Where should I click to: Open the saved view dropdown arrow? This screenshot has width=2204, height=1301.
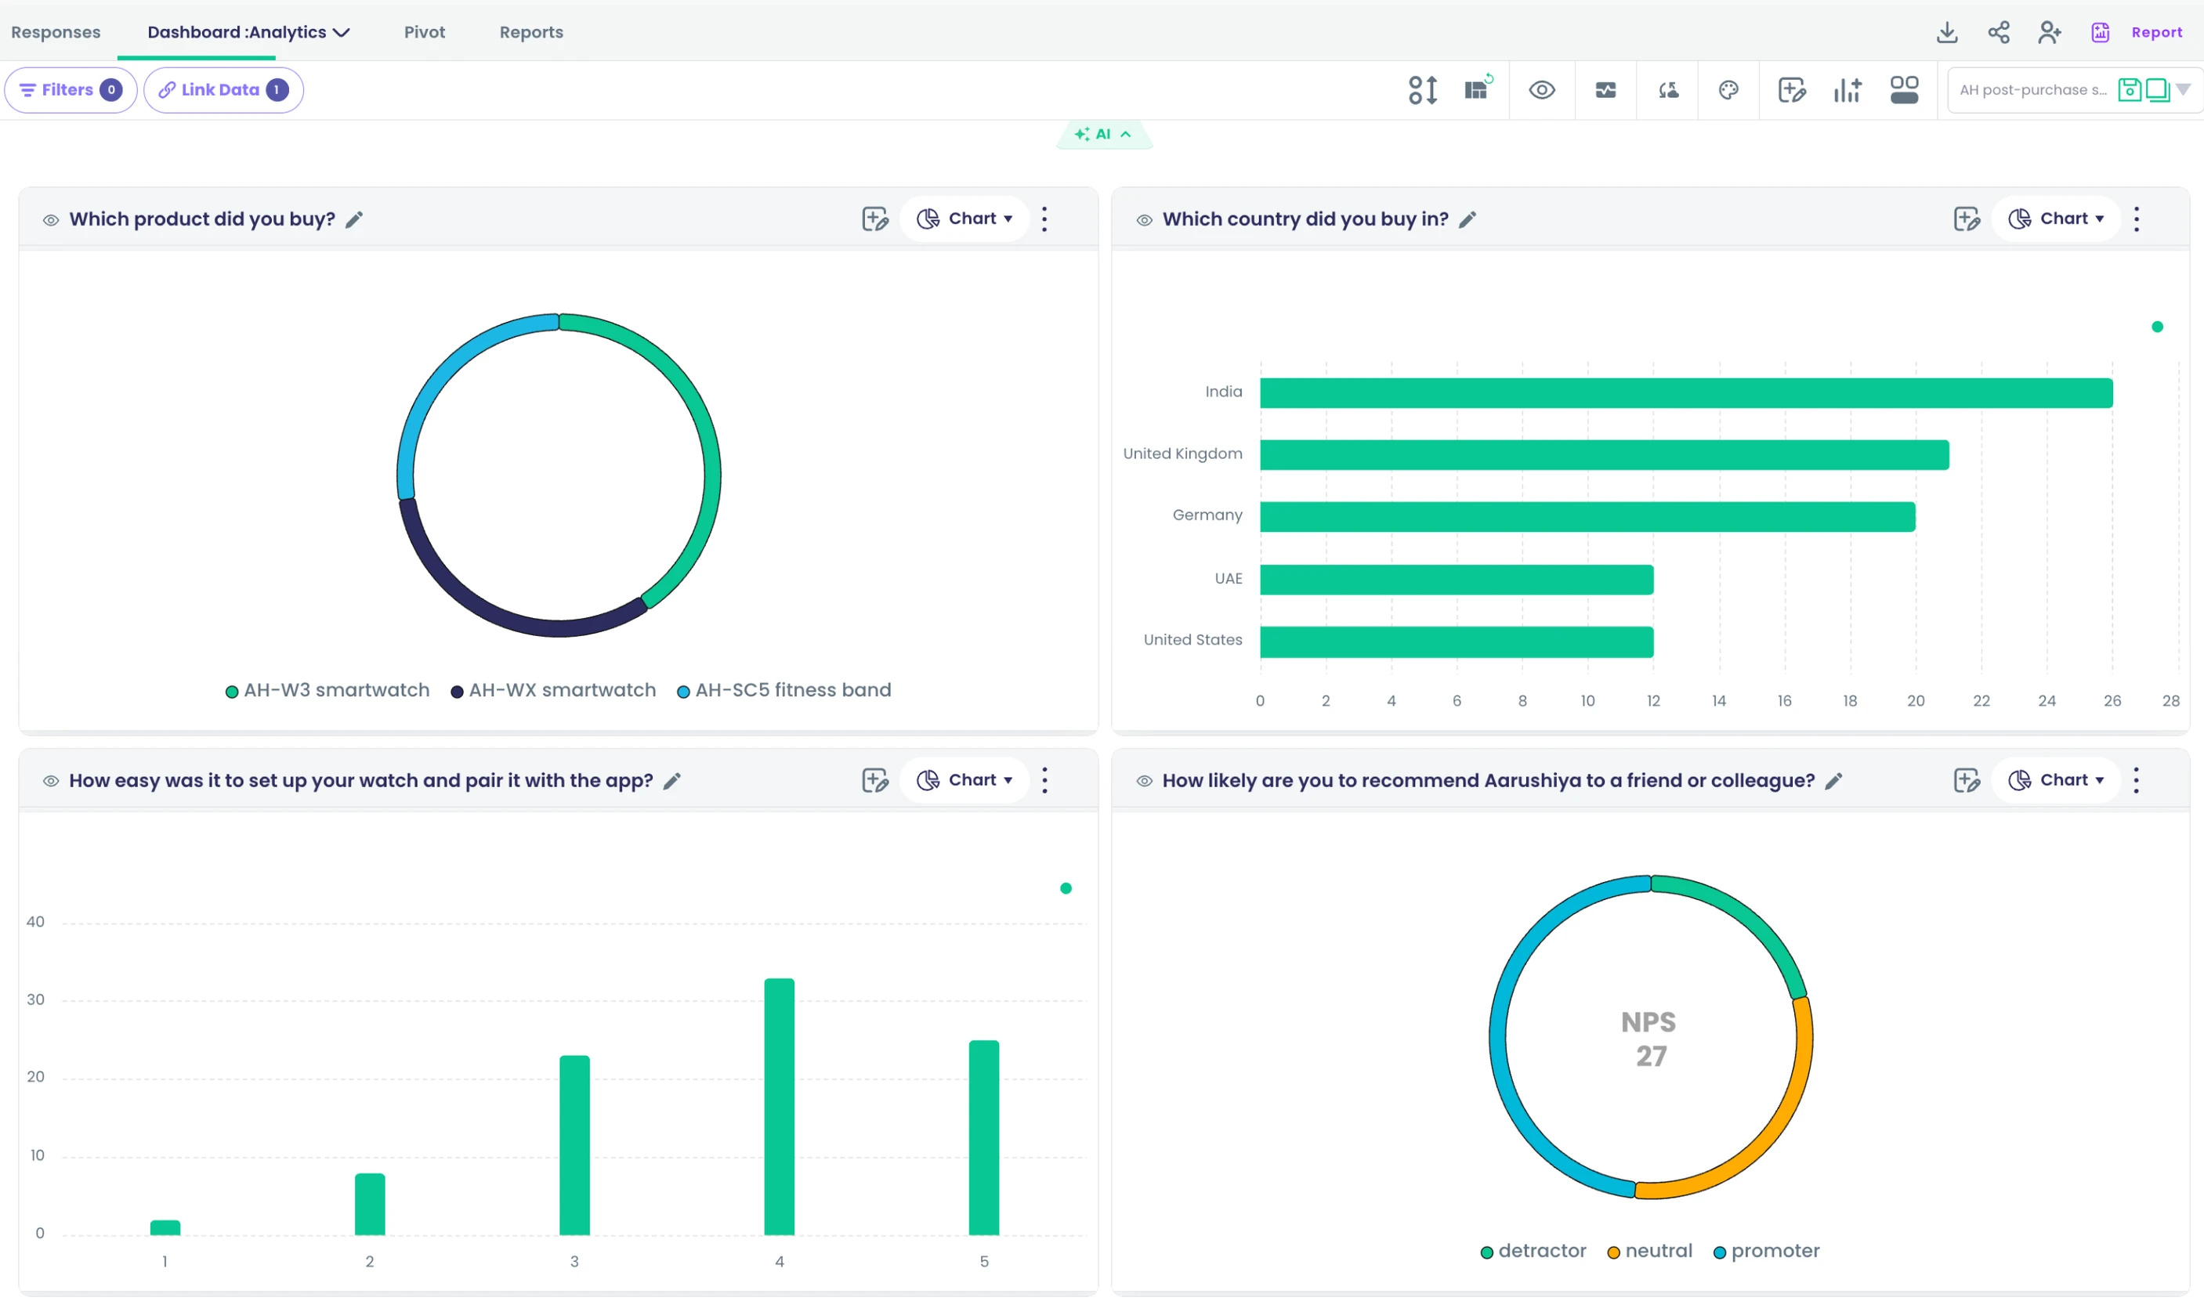(x=2183, y=89)
